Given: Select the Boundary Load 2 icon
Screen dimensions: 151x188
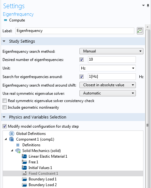Looking at the screenshot, I should [24, 185].
